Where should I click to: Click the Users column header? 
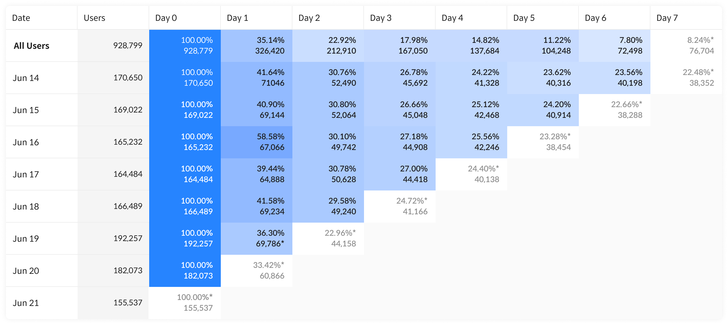point(94,18)
